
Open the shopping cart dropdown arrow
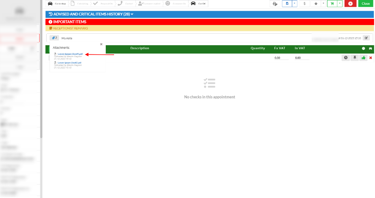pyautogui.click(x=339, y=4)
